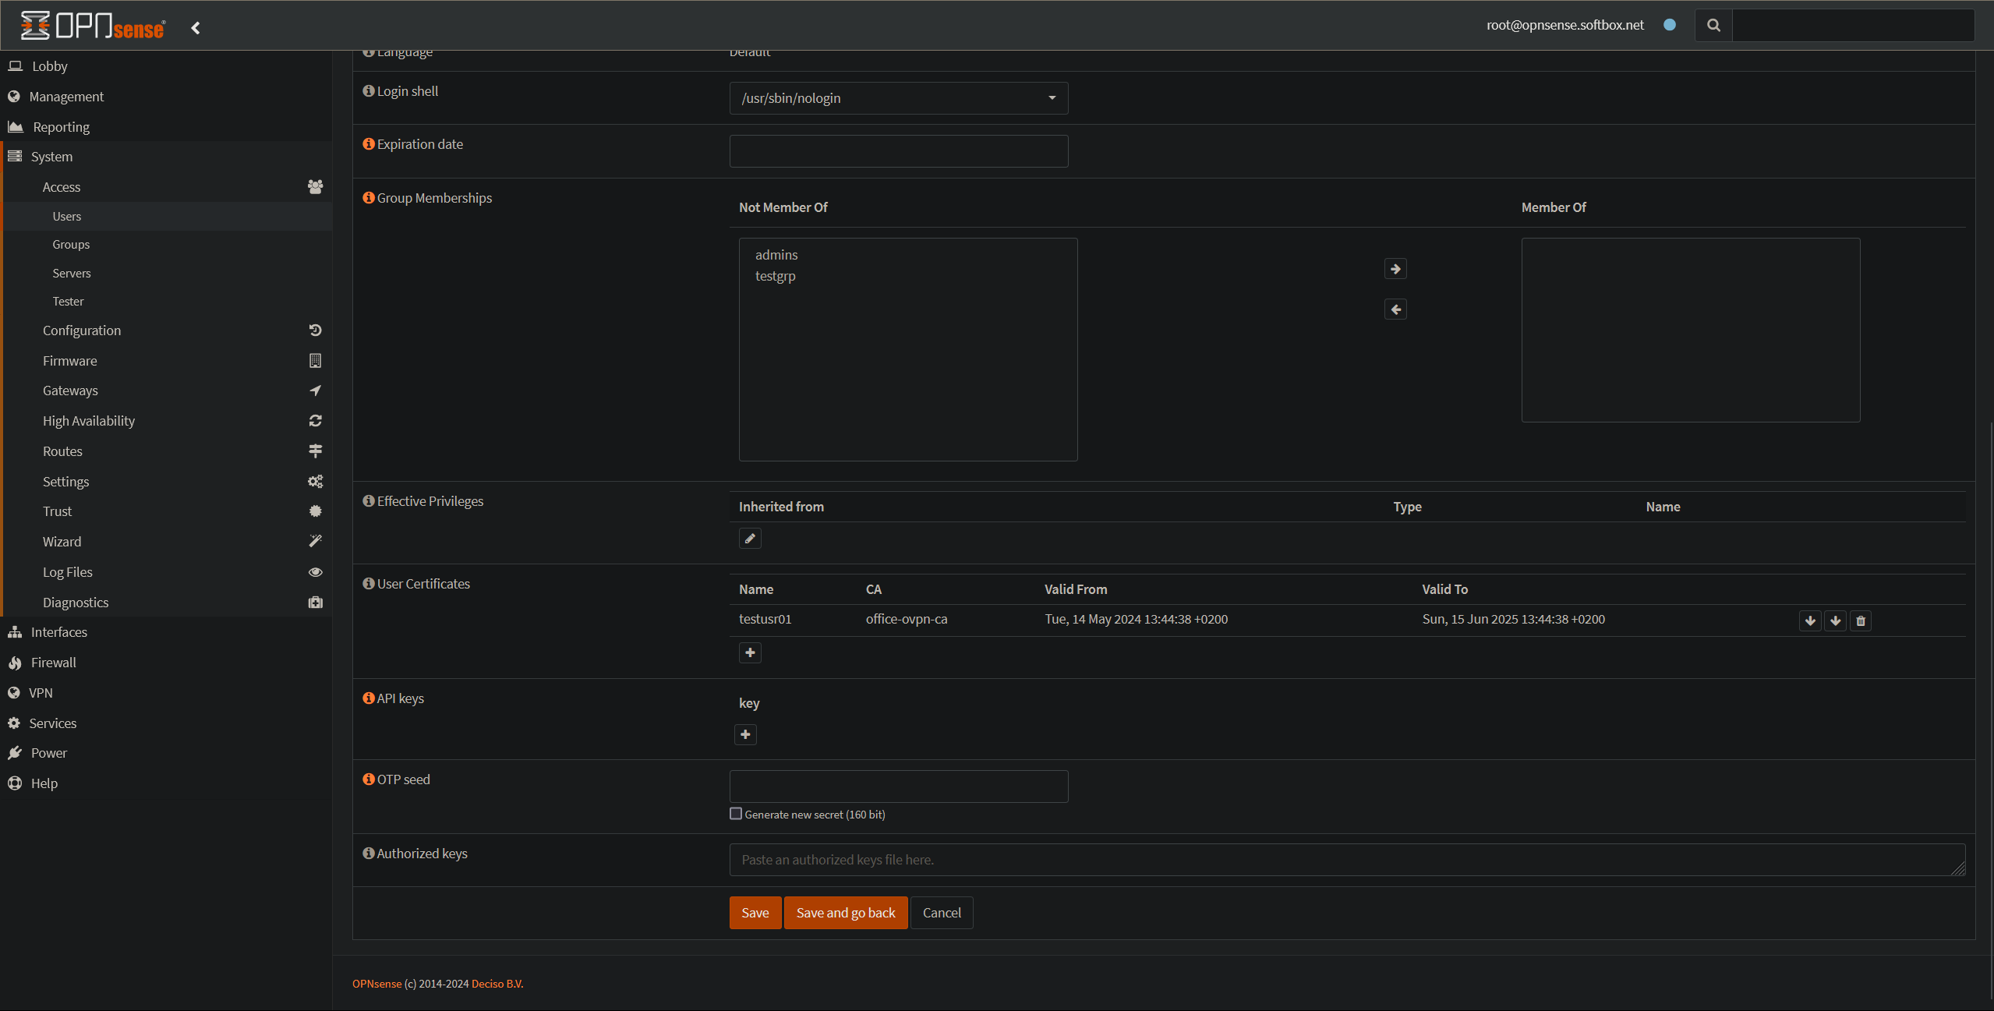Delete the testusr01 certificate with trash icon
Screen dimensions: 1994x1011
pyautogui.click(x=1861, y=620)
